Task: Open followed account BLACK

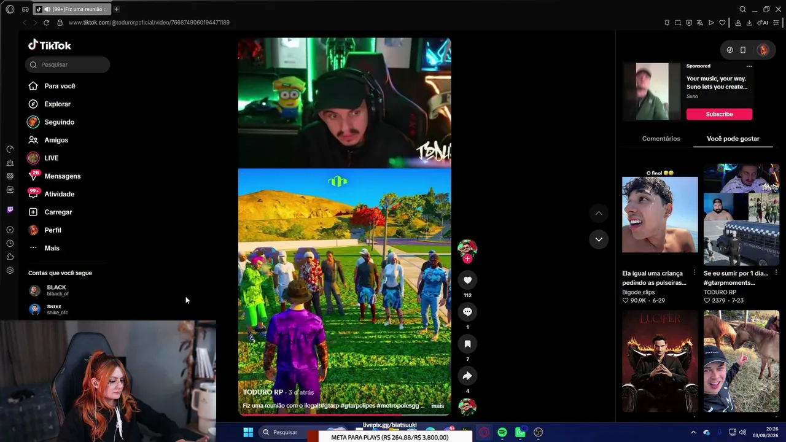Action: pyautogui.click(x=49, y=290)
